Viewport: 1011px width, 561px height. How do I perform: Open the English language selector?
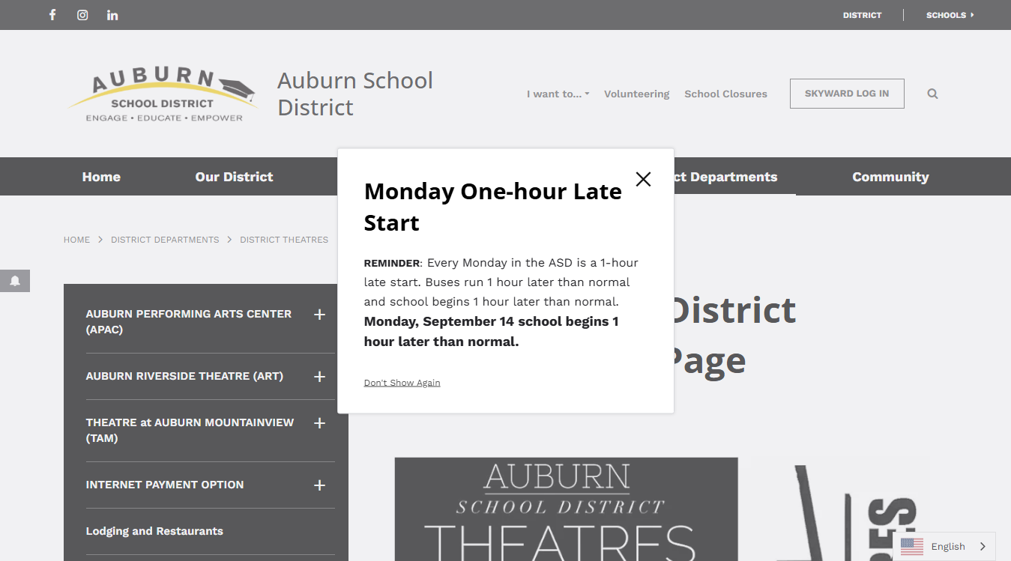(944, 547)
